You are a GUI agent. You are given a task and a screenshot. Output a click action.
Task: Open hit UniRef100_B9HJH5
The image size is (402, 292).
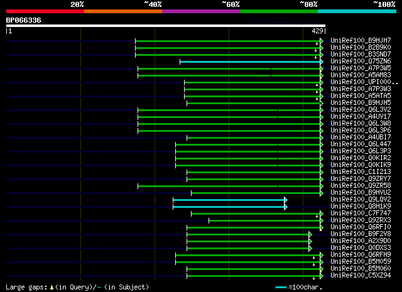tap(361, 103)
